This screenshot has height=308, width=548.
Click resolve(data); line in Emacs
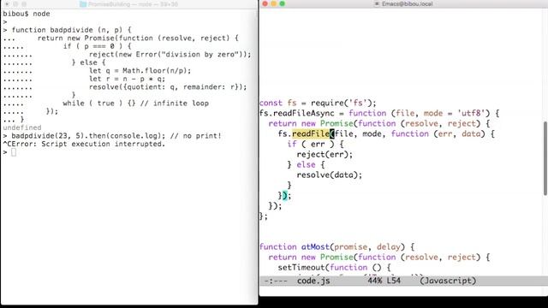[329, 175]
